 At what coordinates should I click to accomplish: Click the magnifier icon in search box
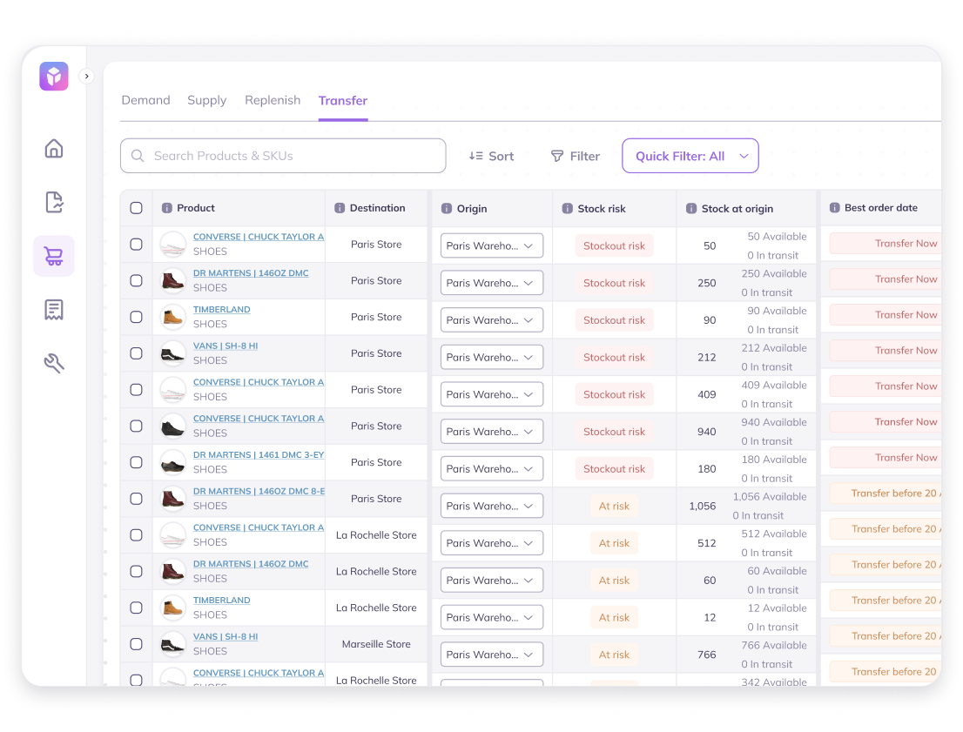point(138,156)
